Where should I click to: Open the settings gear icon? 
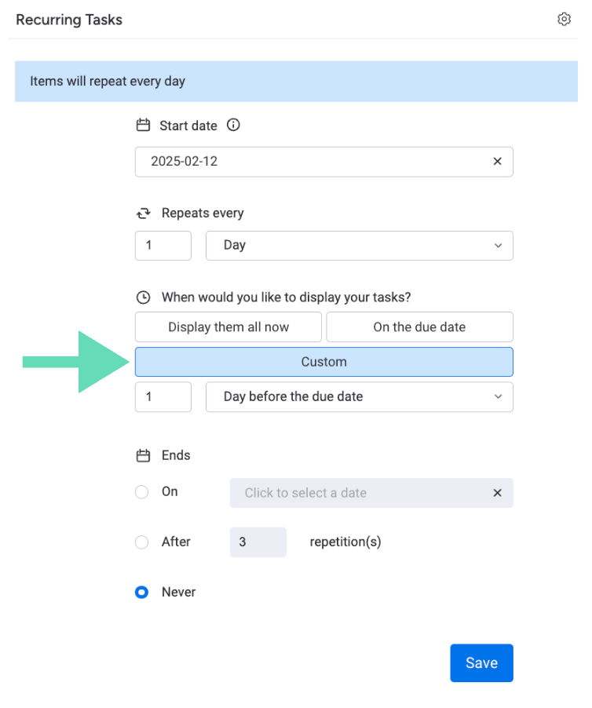pyautogui.click(x=564, y=19)
